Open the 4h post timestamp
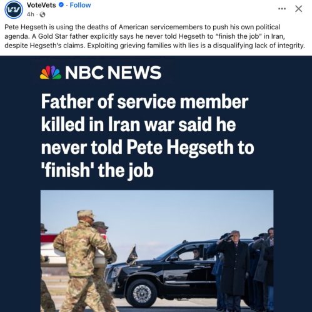 [30, 14]
